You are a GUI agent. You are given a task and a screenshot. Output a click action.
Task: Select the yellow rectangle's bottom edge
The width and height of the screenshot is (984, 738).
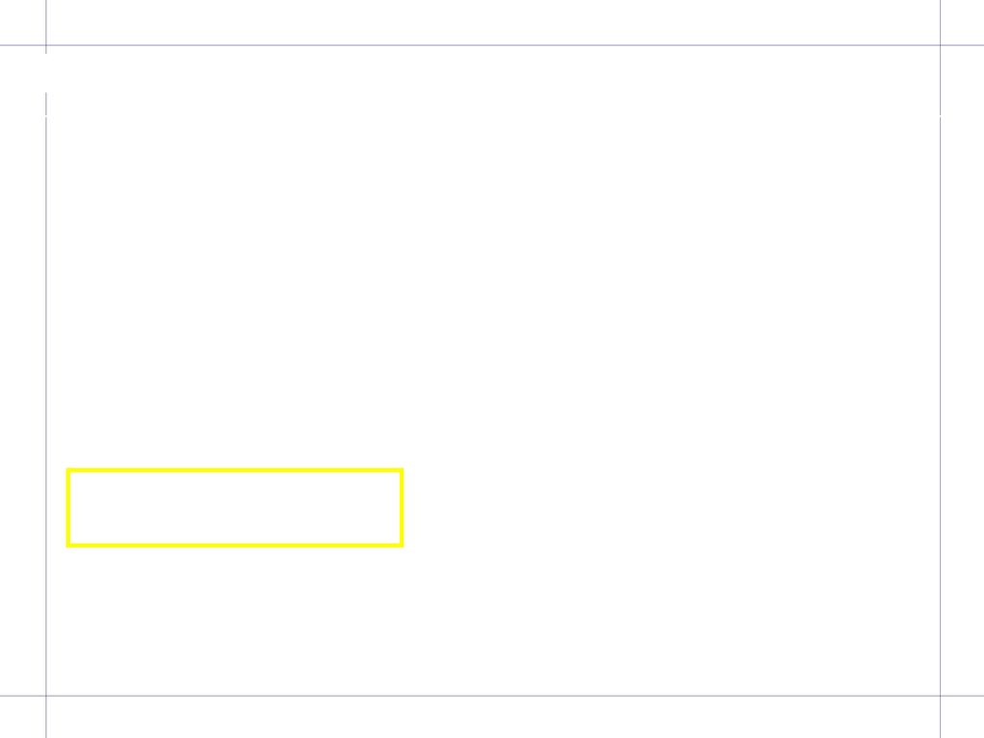click(234, 545)
